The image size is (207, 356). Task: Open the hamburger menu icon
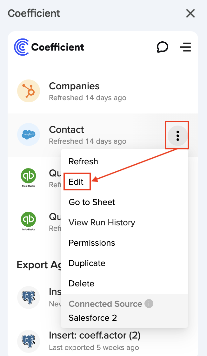pyautogui.click(x=185, y=47)
